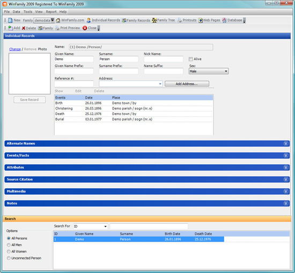
Task: Open the Tools menu
Action: pyautogui.click(x=28, y=12)
